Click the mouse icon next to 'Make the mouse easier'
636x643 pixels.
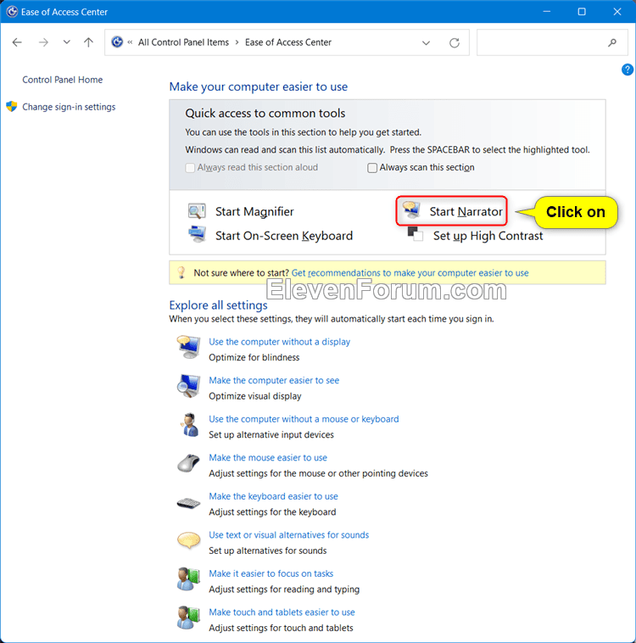pos(188,463)
